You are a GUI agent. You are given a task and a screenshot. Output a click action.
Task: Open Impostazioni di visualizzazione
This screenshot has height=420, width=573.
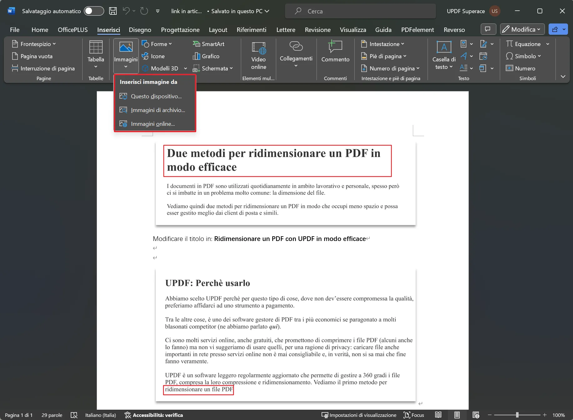pyautogui.click(x=359, y=415)
